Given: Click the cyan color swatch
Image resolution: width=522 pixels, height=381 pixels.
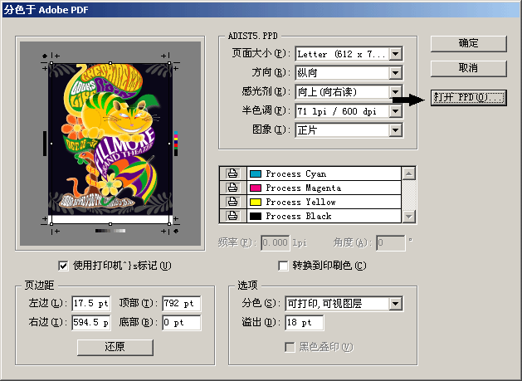Looking at the screenshot, I should pyautogui.click(x=256, y=173).
